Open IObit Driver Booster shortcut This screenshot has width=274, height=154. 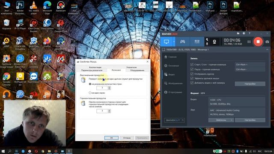(x=33, y=26)
